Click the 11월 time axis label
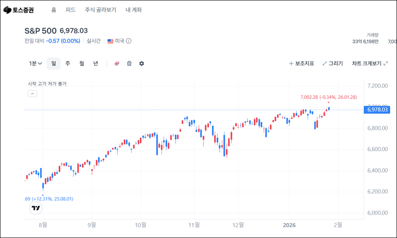The height and width of the screenshot is (238, 397). pyautogui.click(x=194, y=225)
